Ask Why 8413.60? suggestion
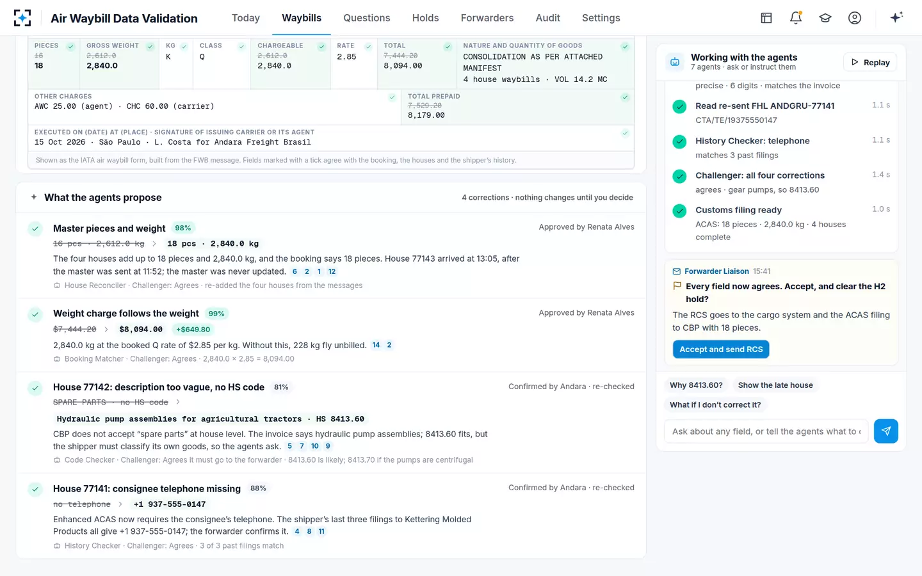This screenshot has height=576, width=922. [696, 385]
